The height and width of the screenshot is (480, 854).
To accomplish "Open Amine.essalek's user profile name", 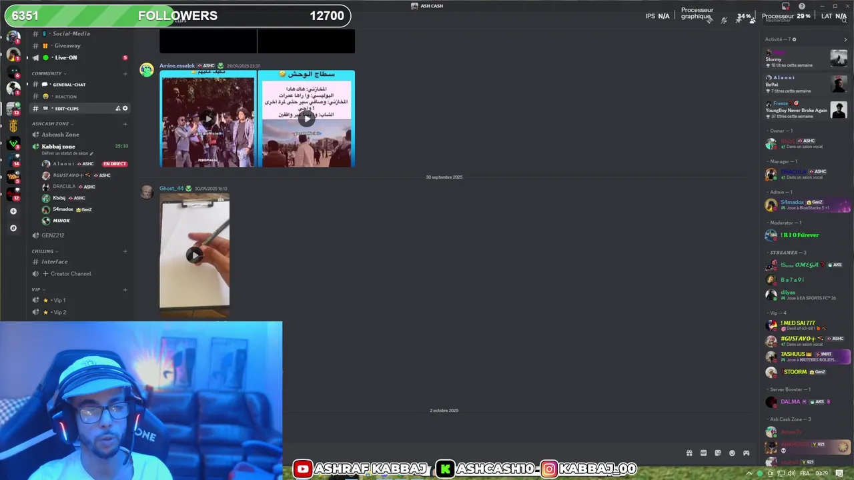I will coord(177,66).
